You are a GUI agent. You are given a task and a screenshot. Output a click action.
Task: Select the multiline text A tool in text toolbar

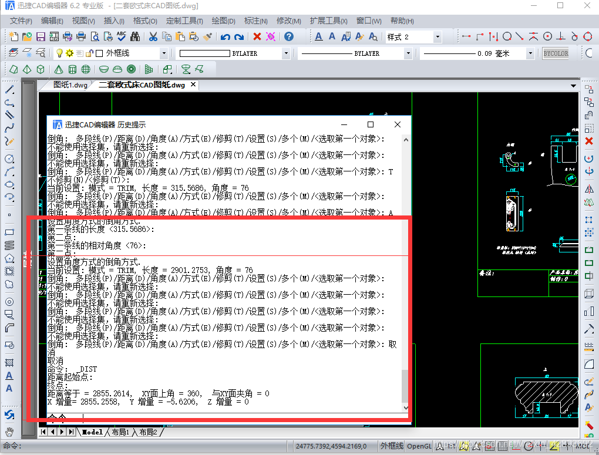[319, 36]
